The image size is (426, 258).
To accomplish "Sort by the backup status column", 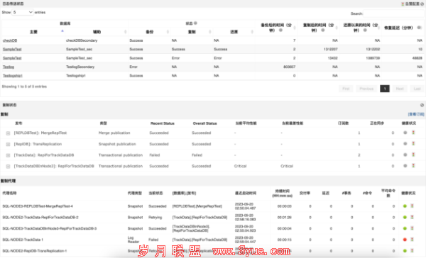I will click(x=149, y=32).
